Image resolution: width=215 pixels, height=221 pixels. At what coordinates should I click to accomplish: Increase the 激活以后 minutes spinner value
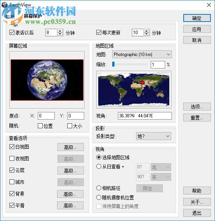pyautogui.click(x=60, y=31)
